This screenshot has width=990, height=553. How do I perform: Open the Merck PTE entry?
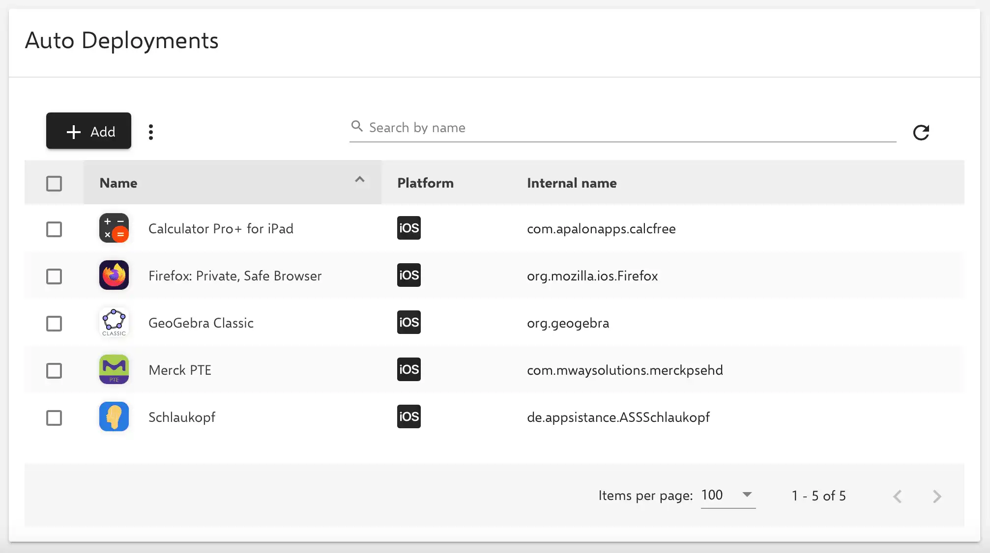pos(180,370)
